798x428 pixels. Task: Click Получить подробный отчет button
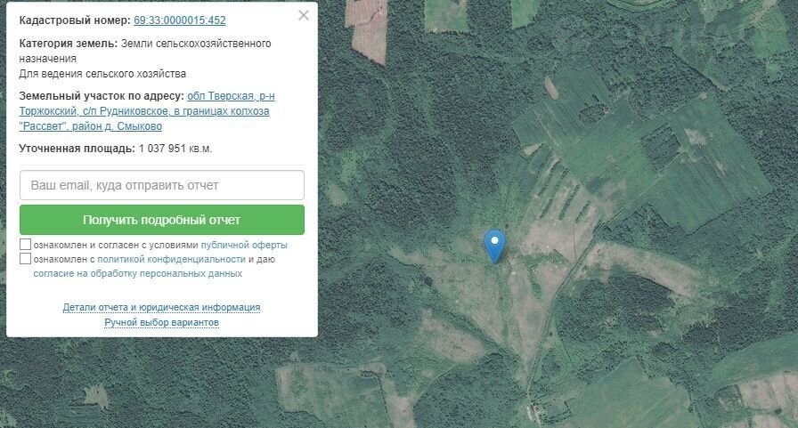point(162,220)
